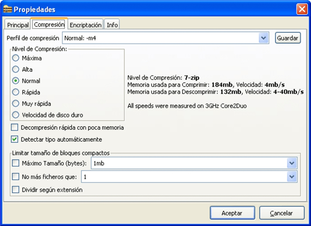311x226 pixels.
Task: Select Muy rápida compression option
Action: click(x=16, y=103)
